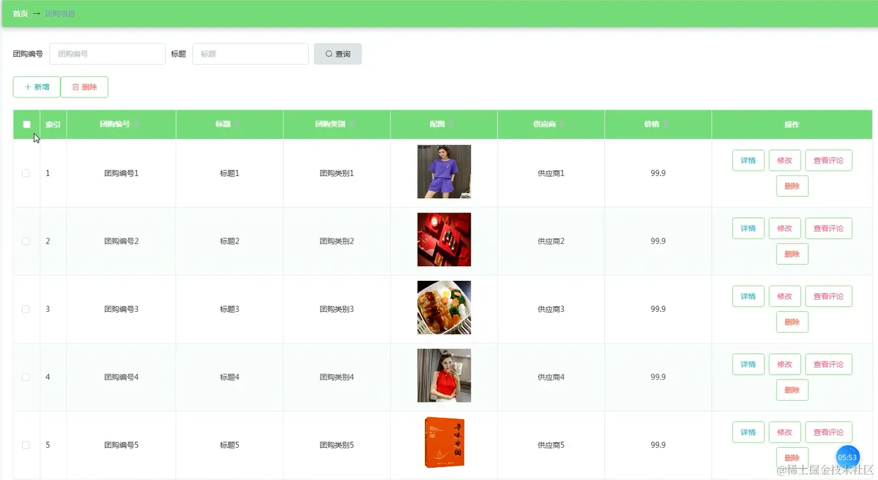
Task: Check the checkbox for row 团购编号3
Action: point(26,309)
